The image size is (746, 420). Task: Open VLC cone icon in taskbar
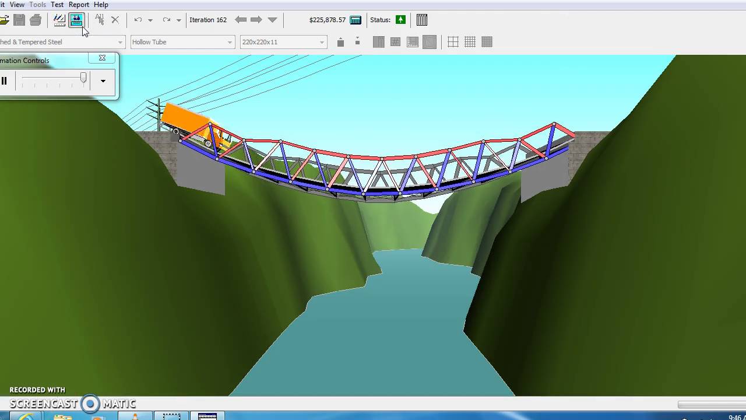[x=135, y=416]
